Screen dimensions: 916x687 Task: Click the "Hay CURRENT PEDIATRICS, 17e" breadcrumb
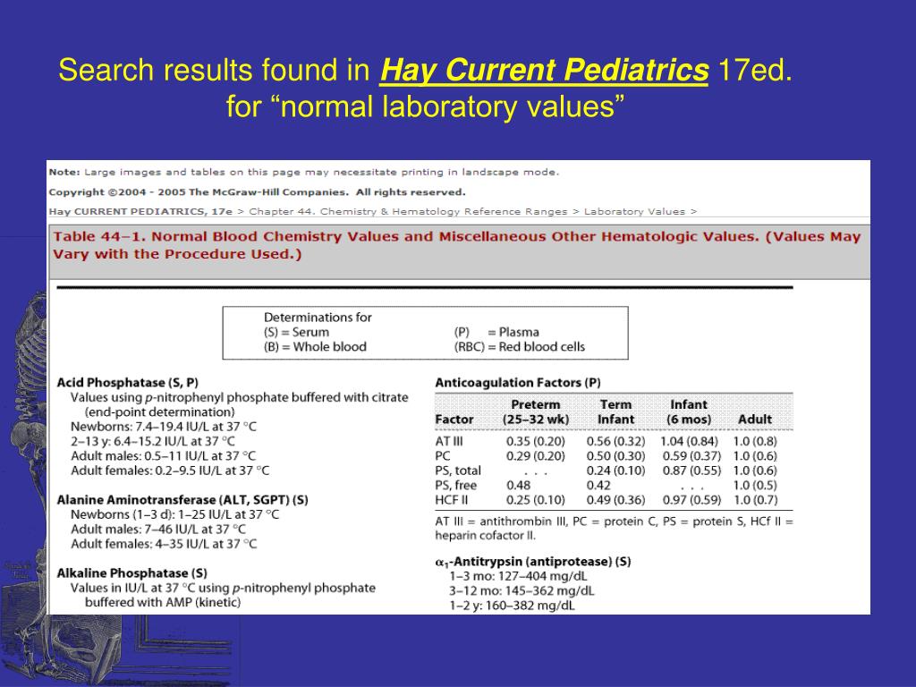coord(140,211)
